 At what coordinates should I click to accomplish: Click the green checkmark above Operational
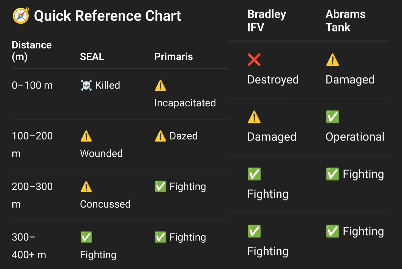click(333, 117)
